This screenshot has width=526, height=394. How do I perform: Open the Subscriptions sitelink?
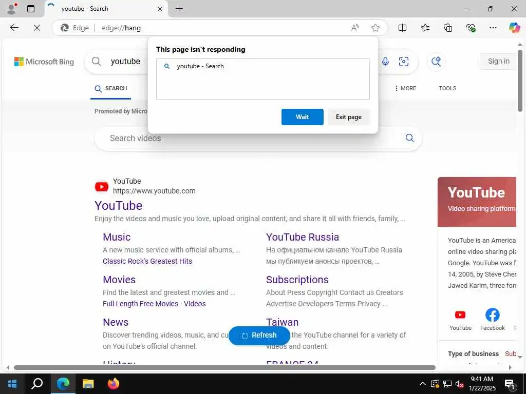(297, 280)
